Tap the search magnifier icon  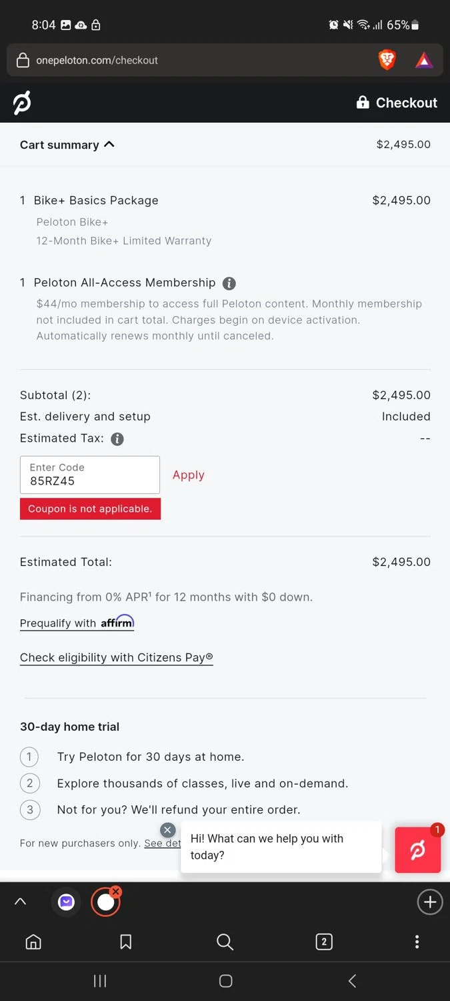pos(225,942)
